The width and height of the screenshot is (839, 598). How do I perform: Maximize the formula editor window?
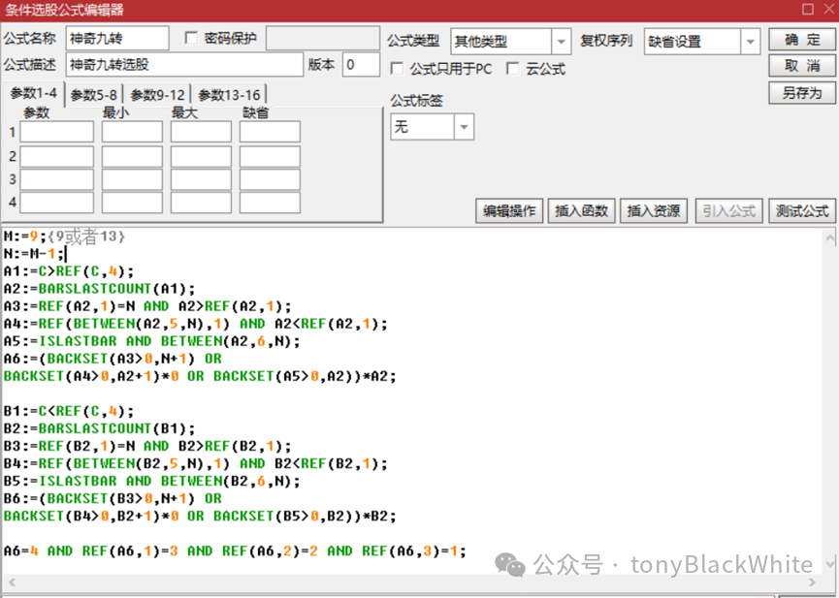click(808, 9)
